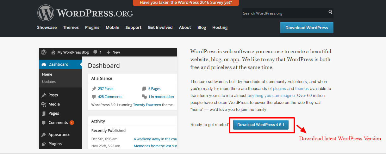Click the dashboard screenshot's 237 Posts text

[106, 89]
